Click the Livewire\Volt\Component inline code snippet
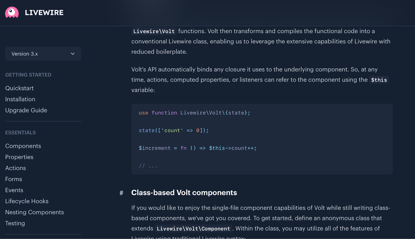This screenshot has width=415, height=239. 193,229
